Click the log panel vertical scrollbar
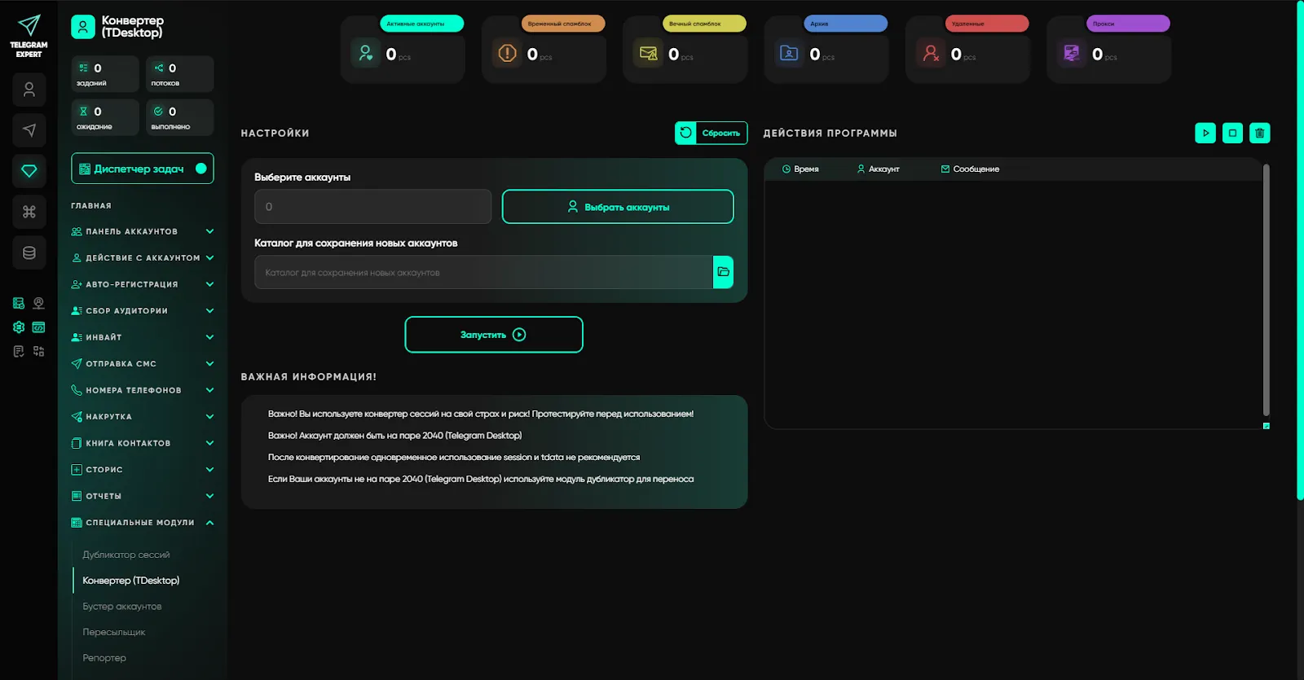This screenshot has height=680, width=1304. 1267,289
